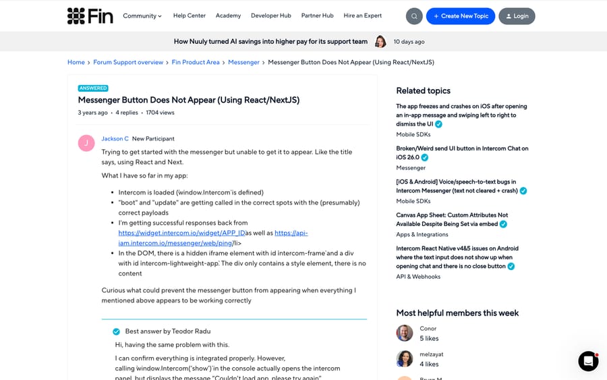Image resolution: width=607 pixels, height=380 pixels.
Task: Open the search magnifier button
Action: [x=414, y=16]
